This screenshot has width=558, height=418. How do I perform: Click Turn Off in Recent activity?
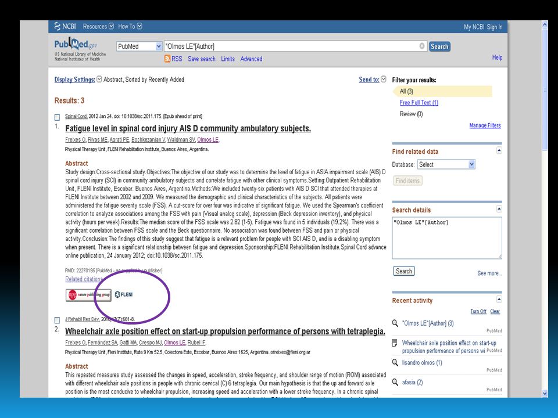[x=478, y=311]
